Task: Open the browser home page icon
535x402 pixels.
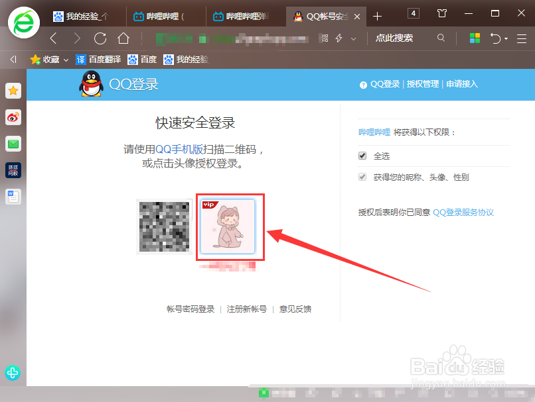Action: click(x=123, y=38)
